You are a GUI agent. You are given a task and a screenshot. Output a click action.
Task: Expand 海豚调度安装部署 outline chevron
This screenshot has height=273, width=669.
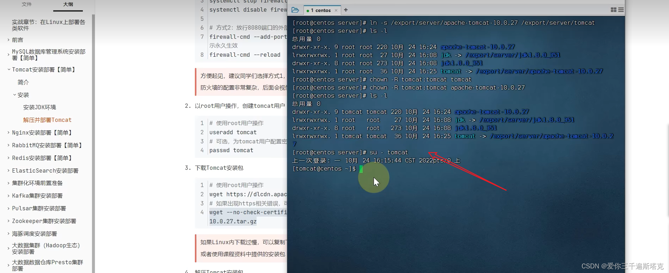click(x=8, y=234)
